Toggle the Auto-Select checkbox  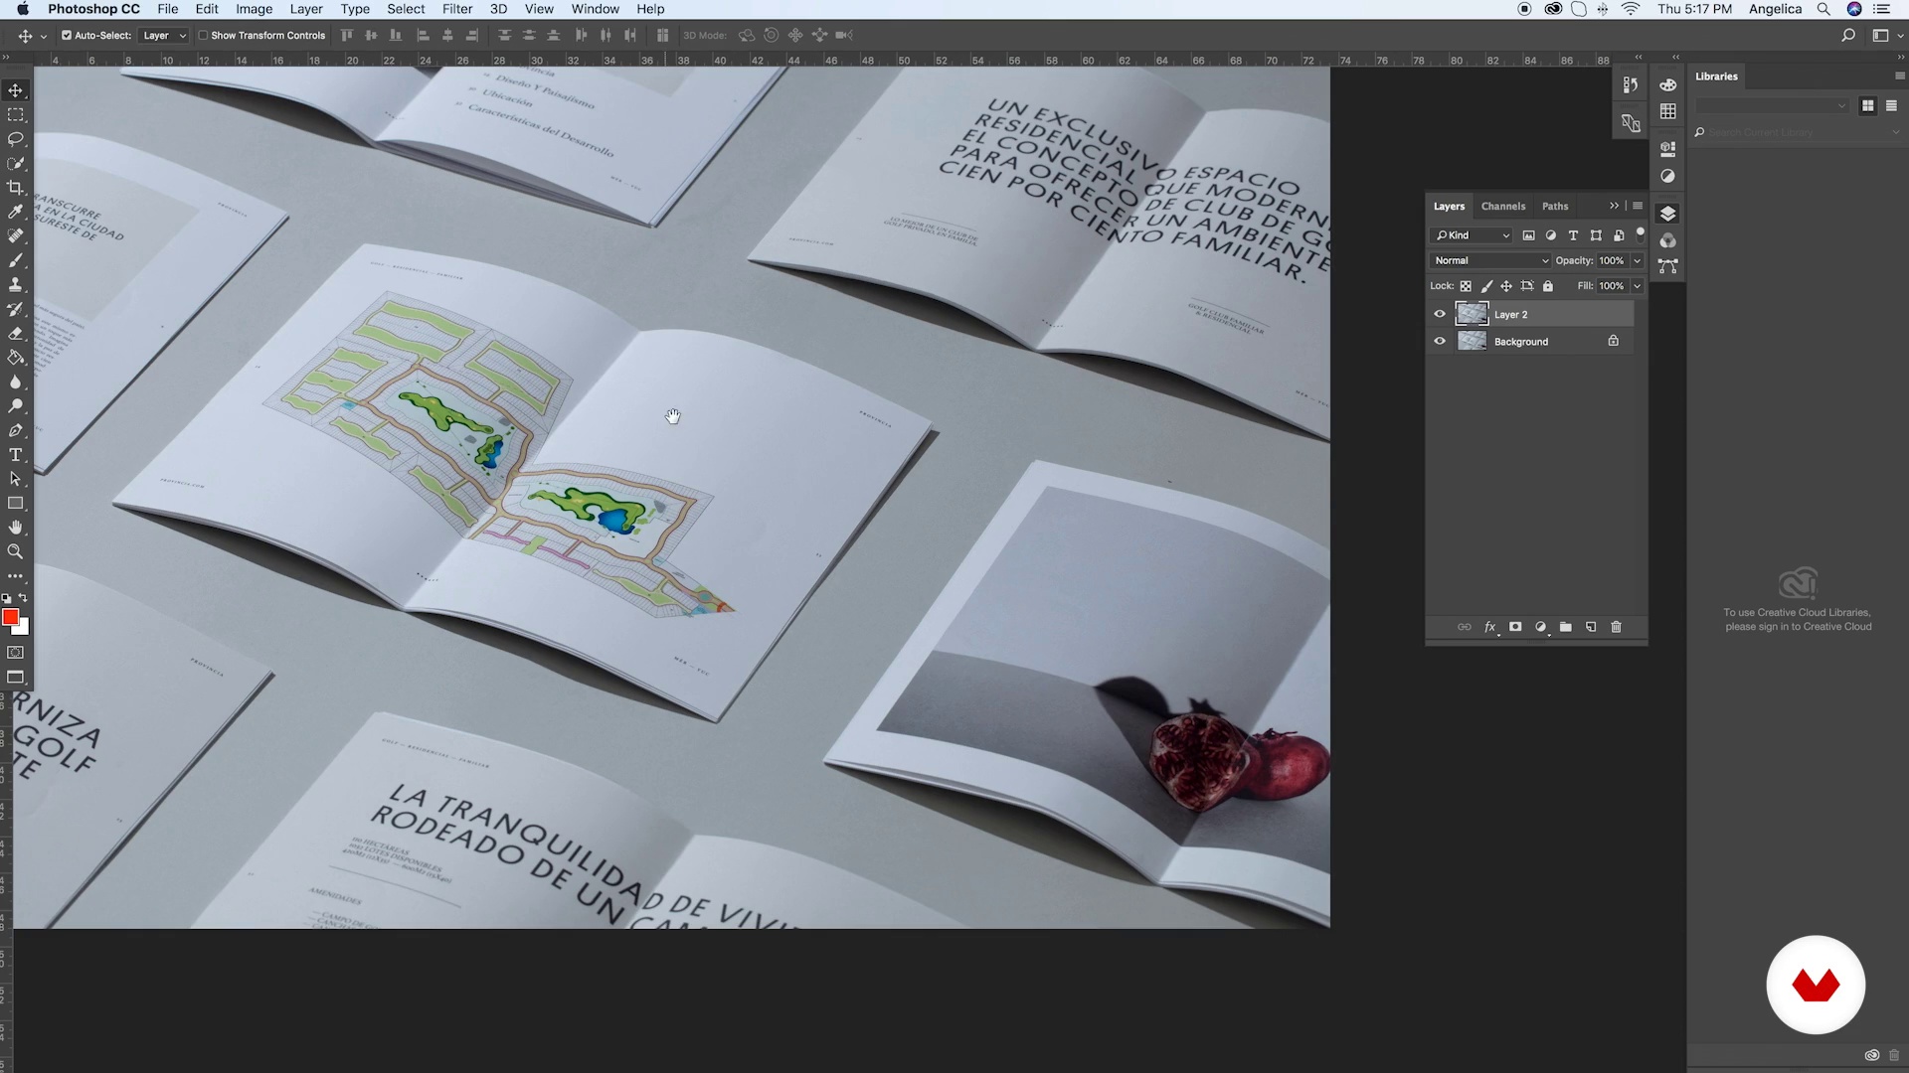tap(67, 35)
